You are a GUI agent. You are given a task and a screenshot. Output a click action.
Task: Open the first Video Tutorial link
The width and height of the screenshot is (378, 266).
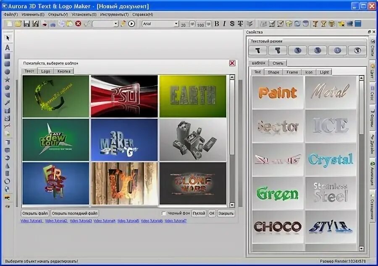(x=31, y=221)
